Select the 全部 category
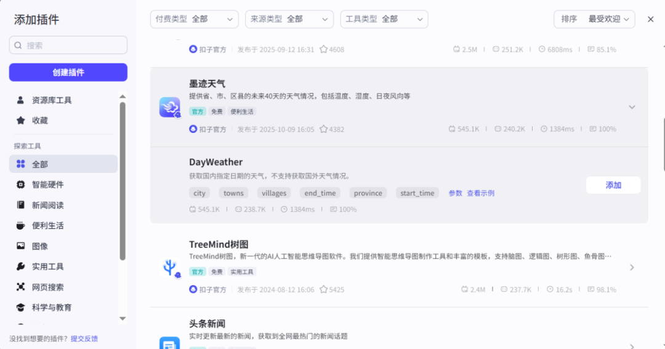Viewport: 665px width, 349px height. click(63, 164)
